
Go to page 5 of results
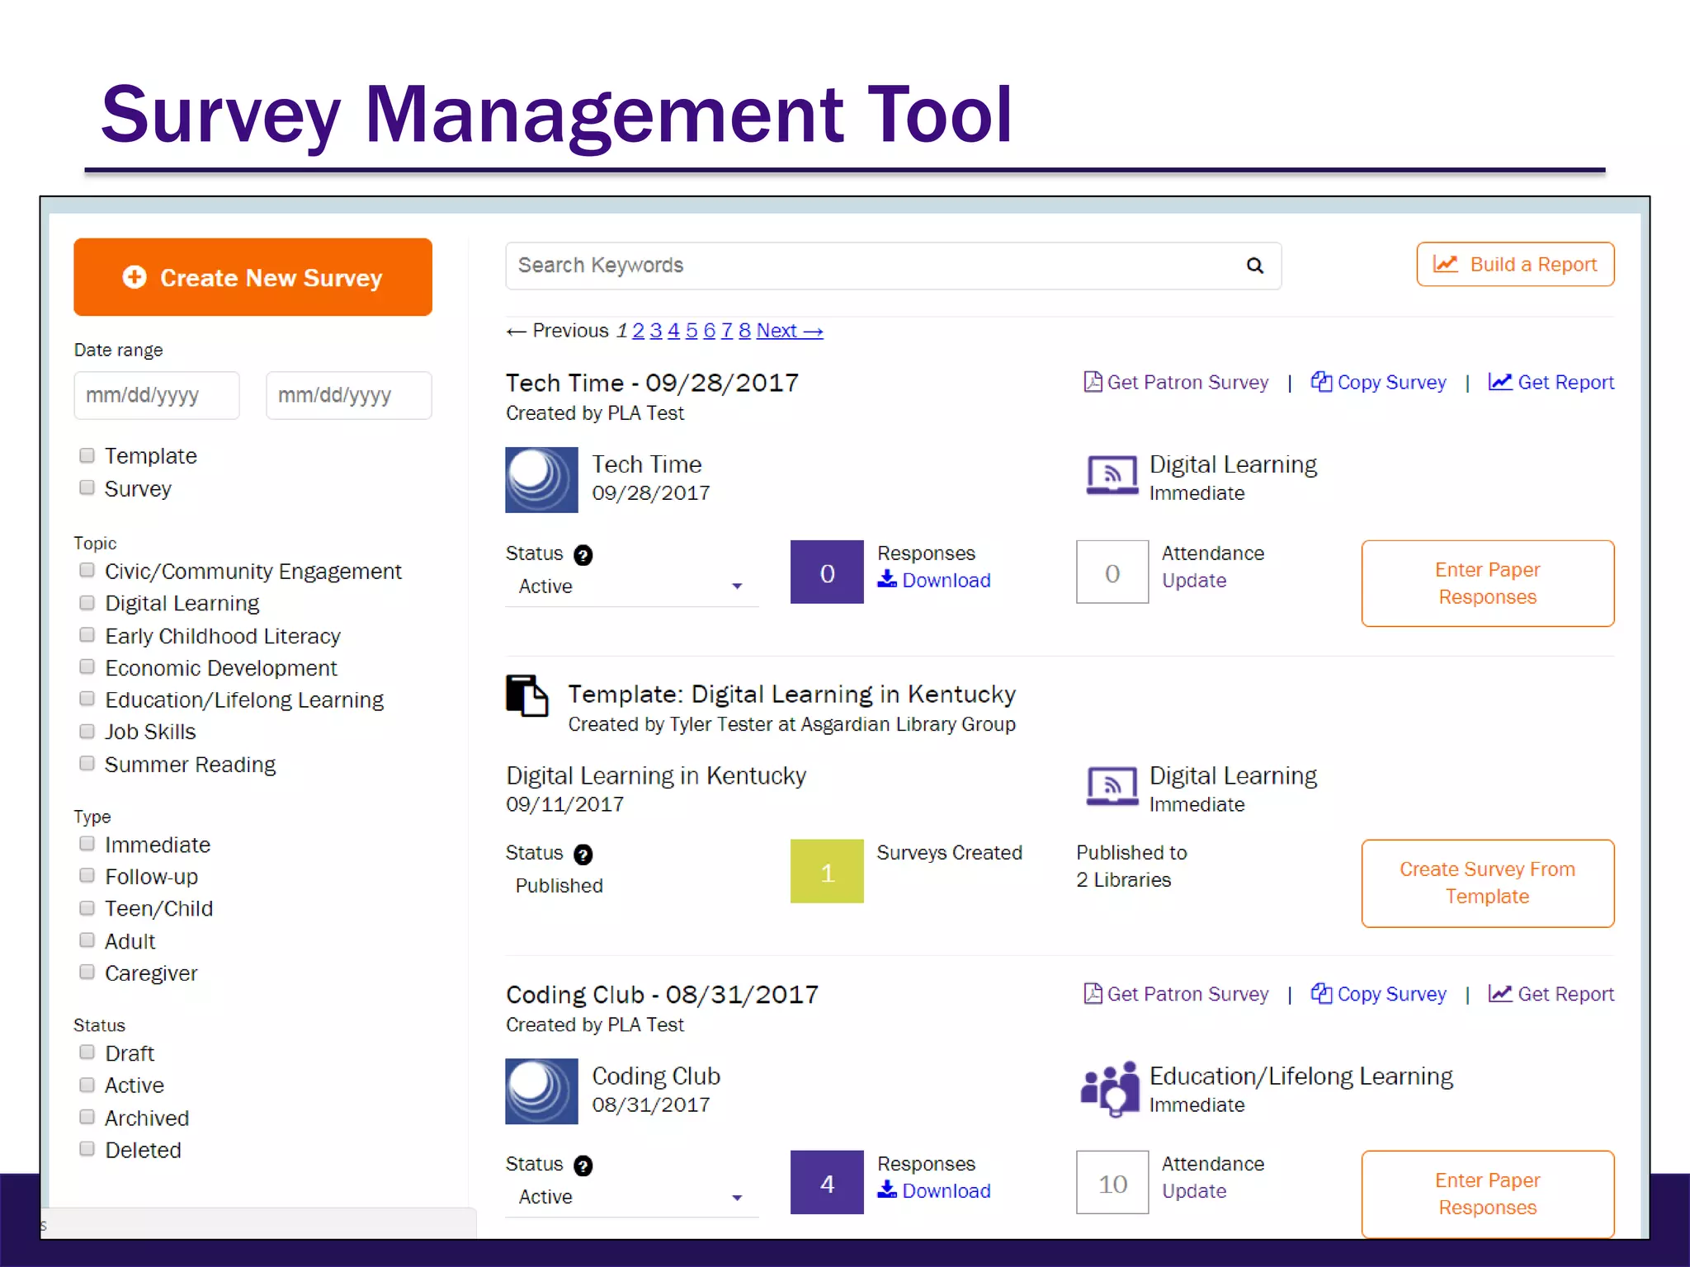coord(692,331)
